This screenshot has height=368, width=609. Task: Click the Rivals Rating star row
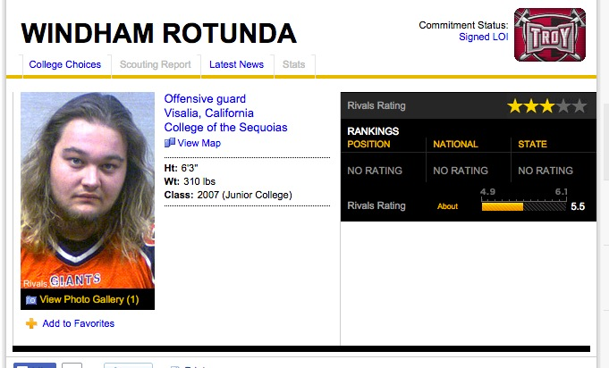click(x=547, y=106)
